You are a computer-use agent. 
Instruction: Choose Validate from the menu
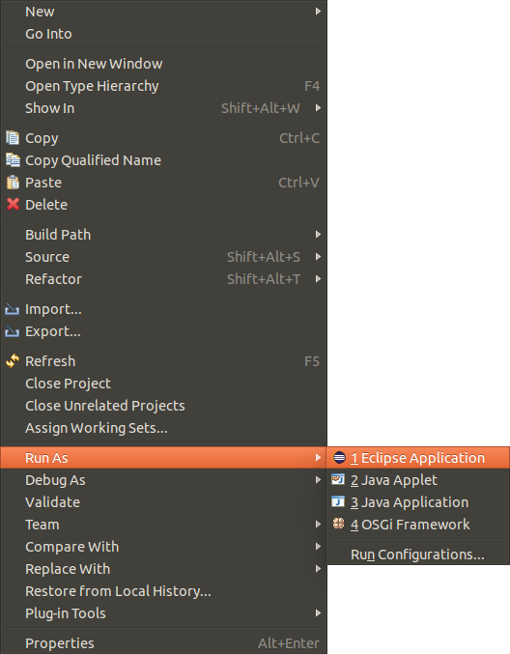tap(163, 502)
